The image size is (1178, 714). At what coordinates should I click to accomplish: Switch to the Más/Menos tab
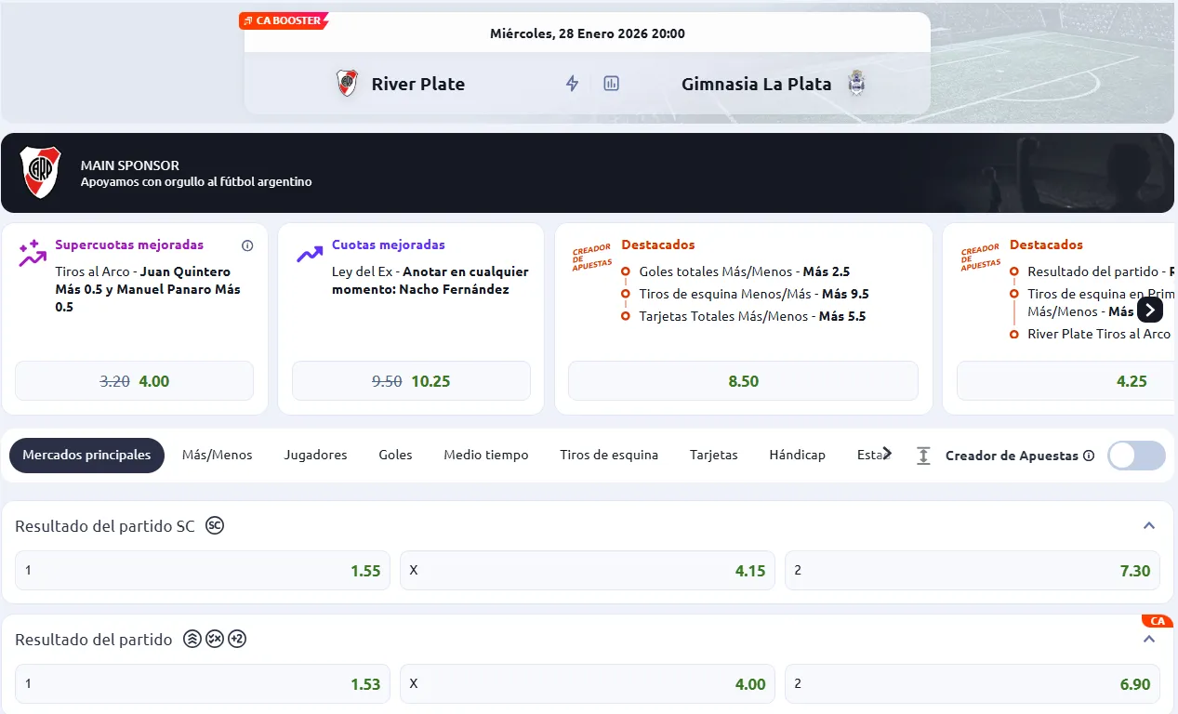pos(217,456)
